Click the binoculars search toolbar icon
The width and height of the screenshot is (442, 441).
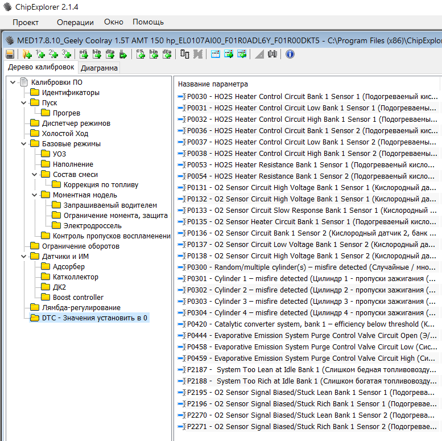272,54
